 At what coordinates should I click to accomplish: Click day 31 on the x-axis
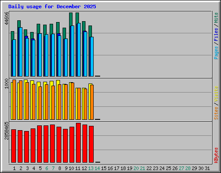click(207, 168)
